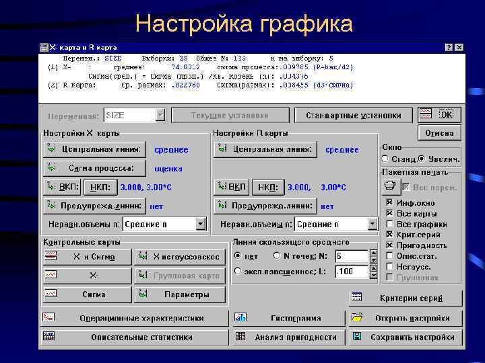Click НКП button in R chart settings
Image resolution: width=485 pixels, height=363 pixels.
[x=268, y=187]
